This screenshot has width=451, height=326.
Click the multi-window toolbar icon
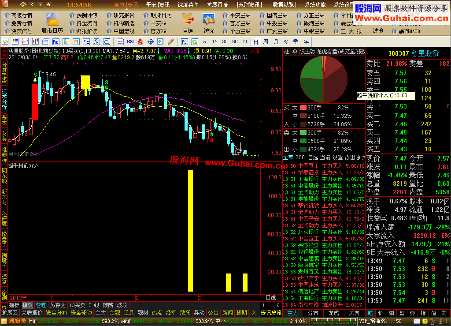46,42
